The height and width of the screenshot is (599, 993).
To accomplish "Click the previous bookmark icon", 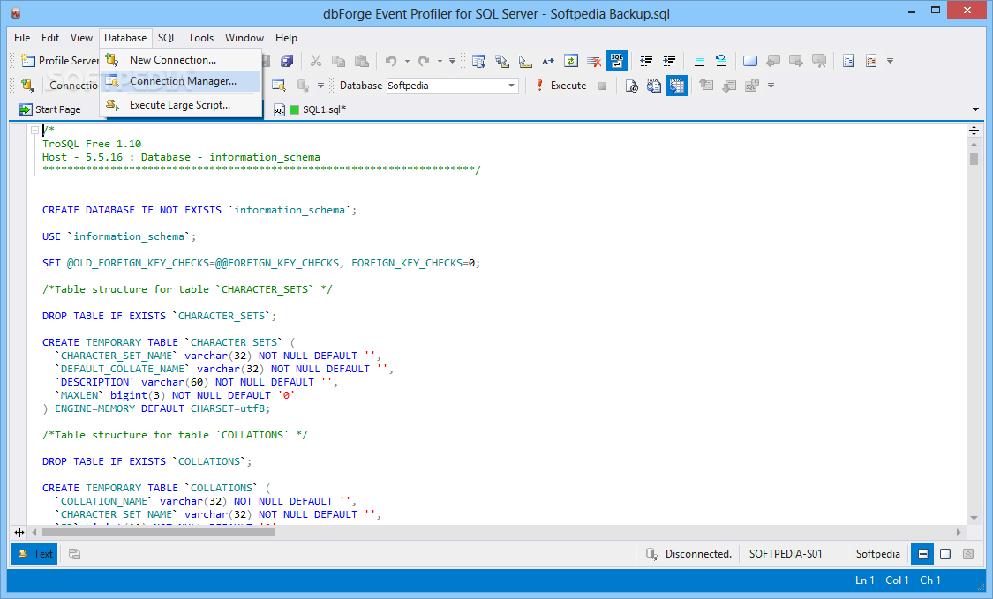I will pyautogui.click(x=773, y=61).
